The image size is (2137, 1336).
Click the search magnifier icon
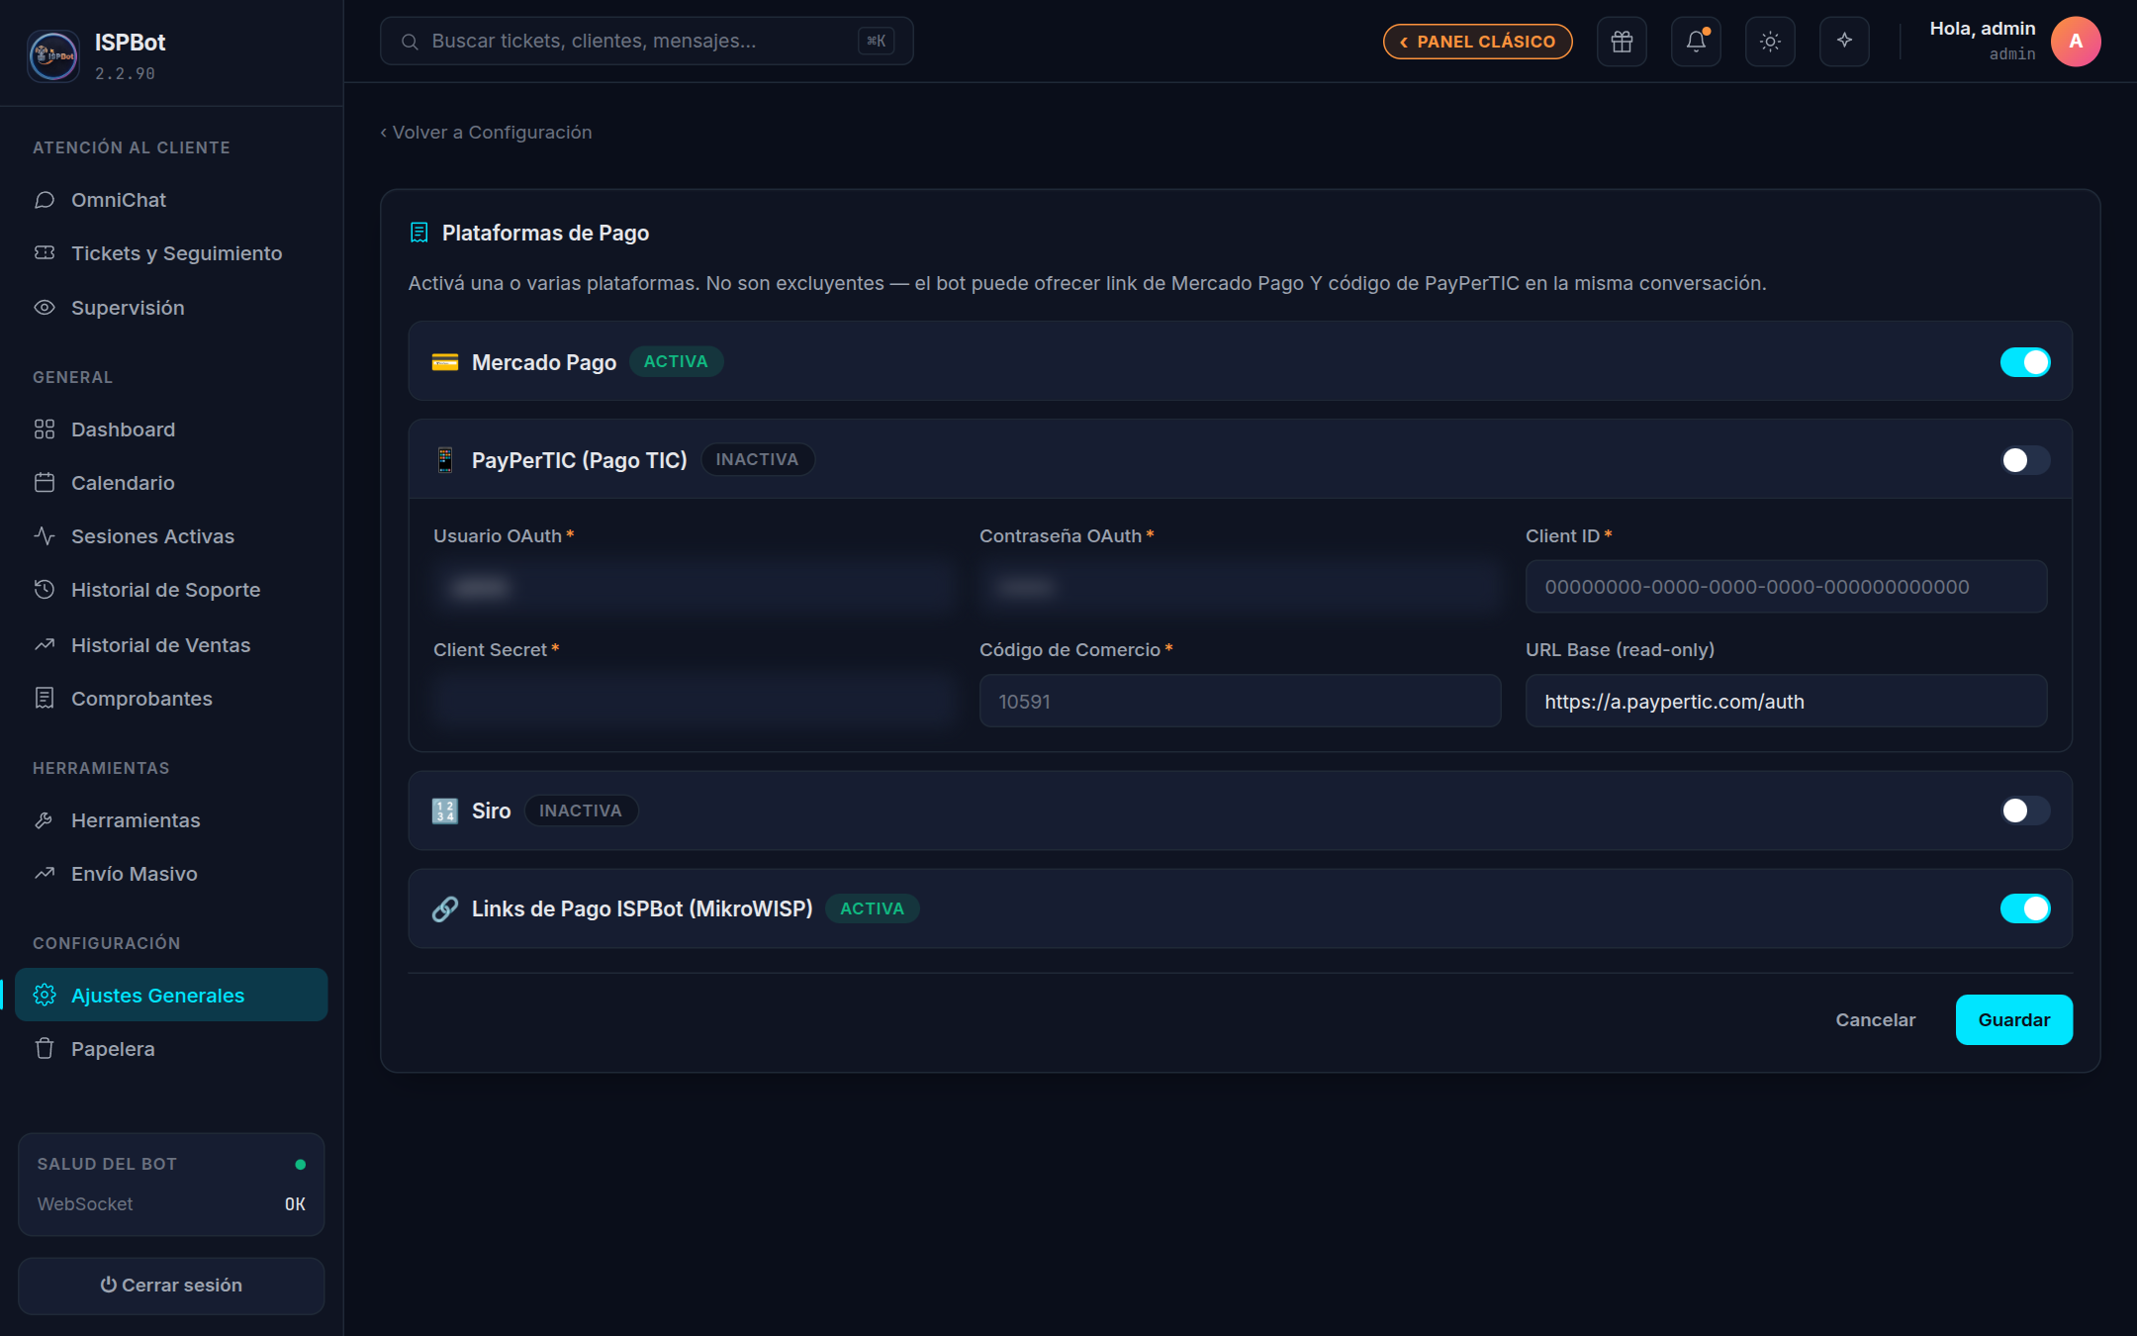(x=409, y=42)
